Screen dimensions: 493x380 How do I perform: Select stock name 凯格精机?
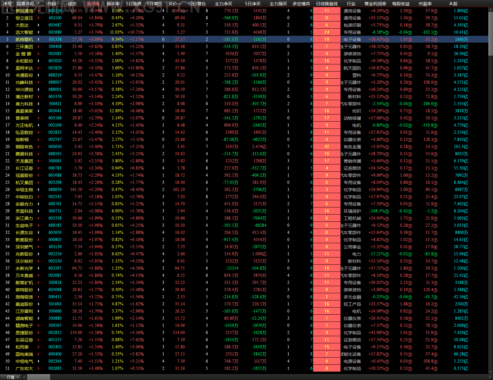[x=24, y=39]
